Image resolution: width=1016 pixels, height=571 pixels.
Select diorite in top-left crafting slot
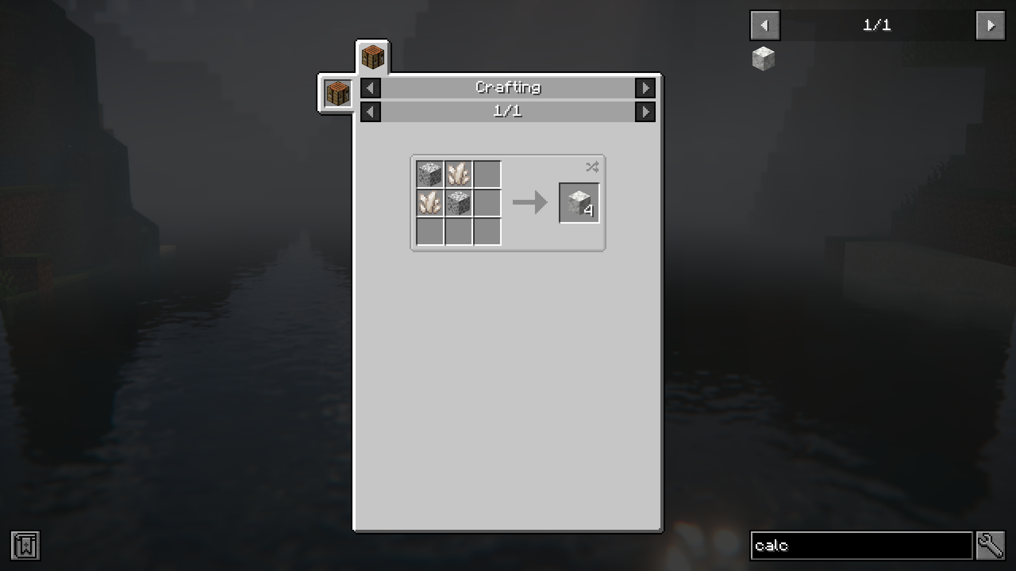click(430, 174)
